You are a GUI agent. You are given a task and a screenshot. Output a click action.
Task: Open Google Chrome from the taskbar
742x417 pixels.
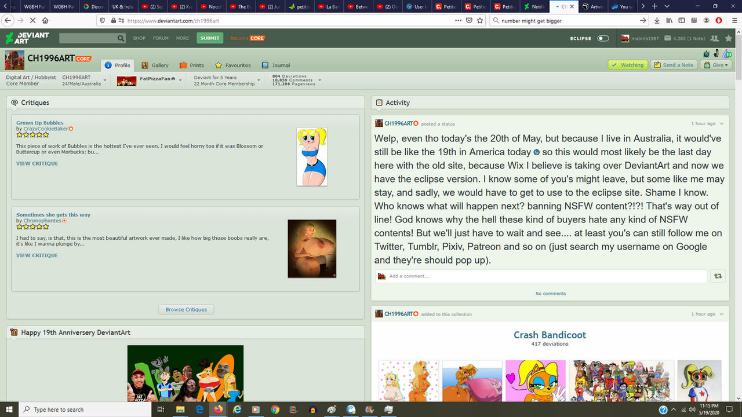275,409
